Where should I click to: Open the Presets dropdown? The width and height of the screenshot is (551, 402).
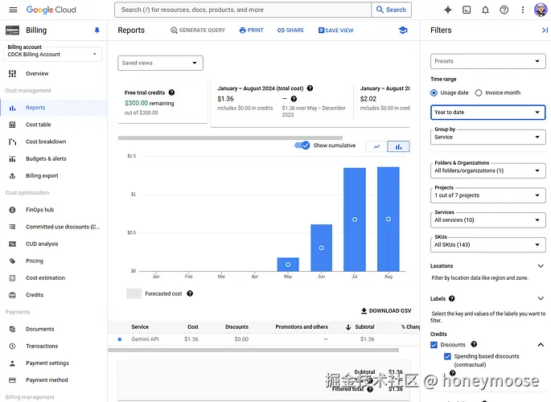[x=487, y=61]
